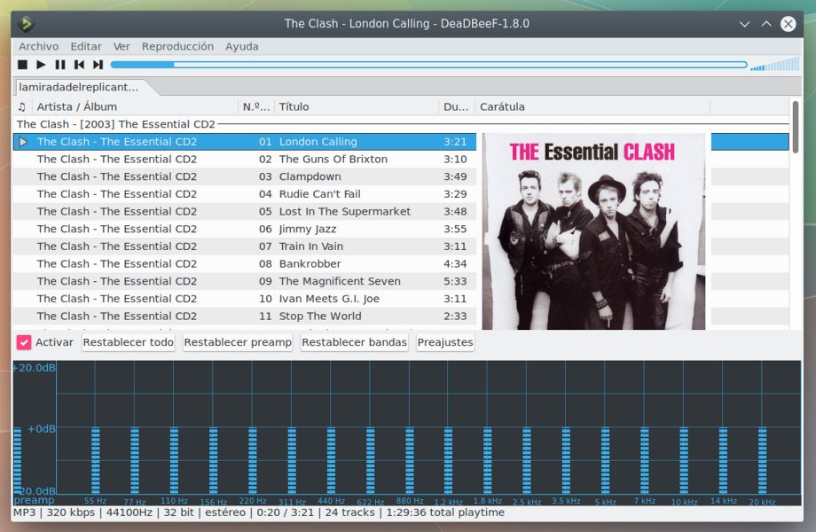Click the Carátula column header
The width and height of the screenshot is (816, 532).
(x=592, y=106)
